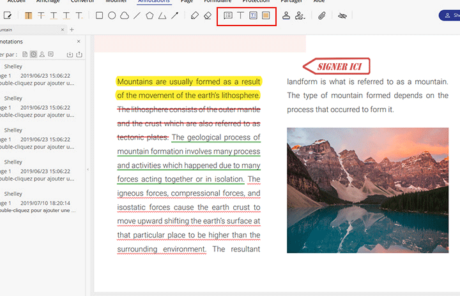The image size is (460, 296).
Task: Select the Strikethrough text tool
Action: 41,15
